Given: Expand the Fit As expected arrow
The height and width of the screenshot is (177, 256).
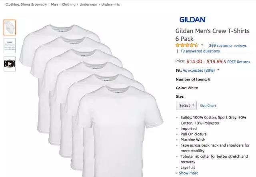Looking at the screenshot, I should point(218,70).
